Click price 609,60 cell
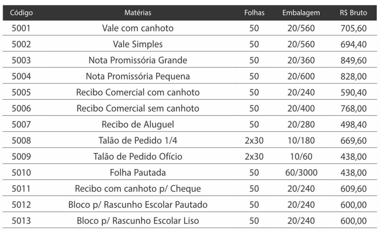The height and width of the screenshot is (234, 381). (x=353, y=189)
